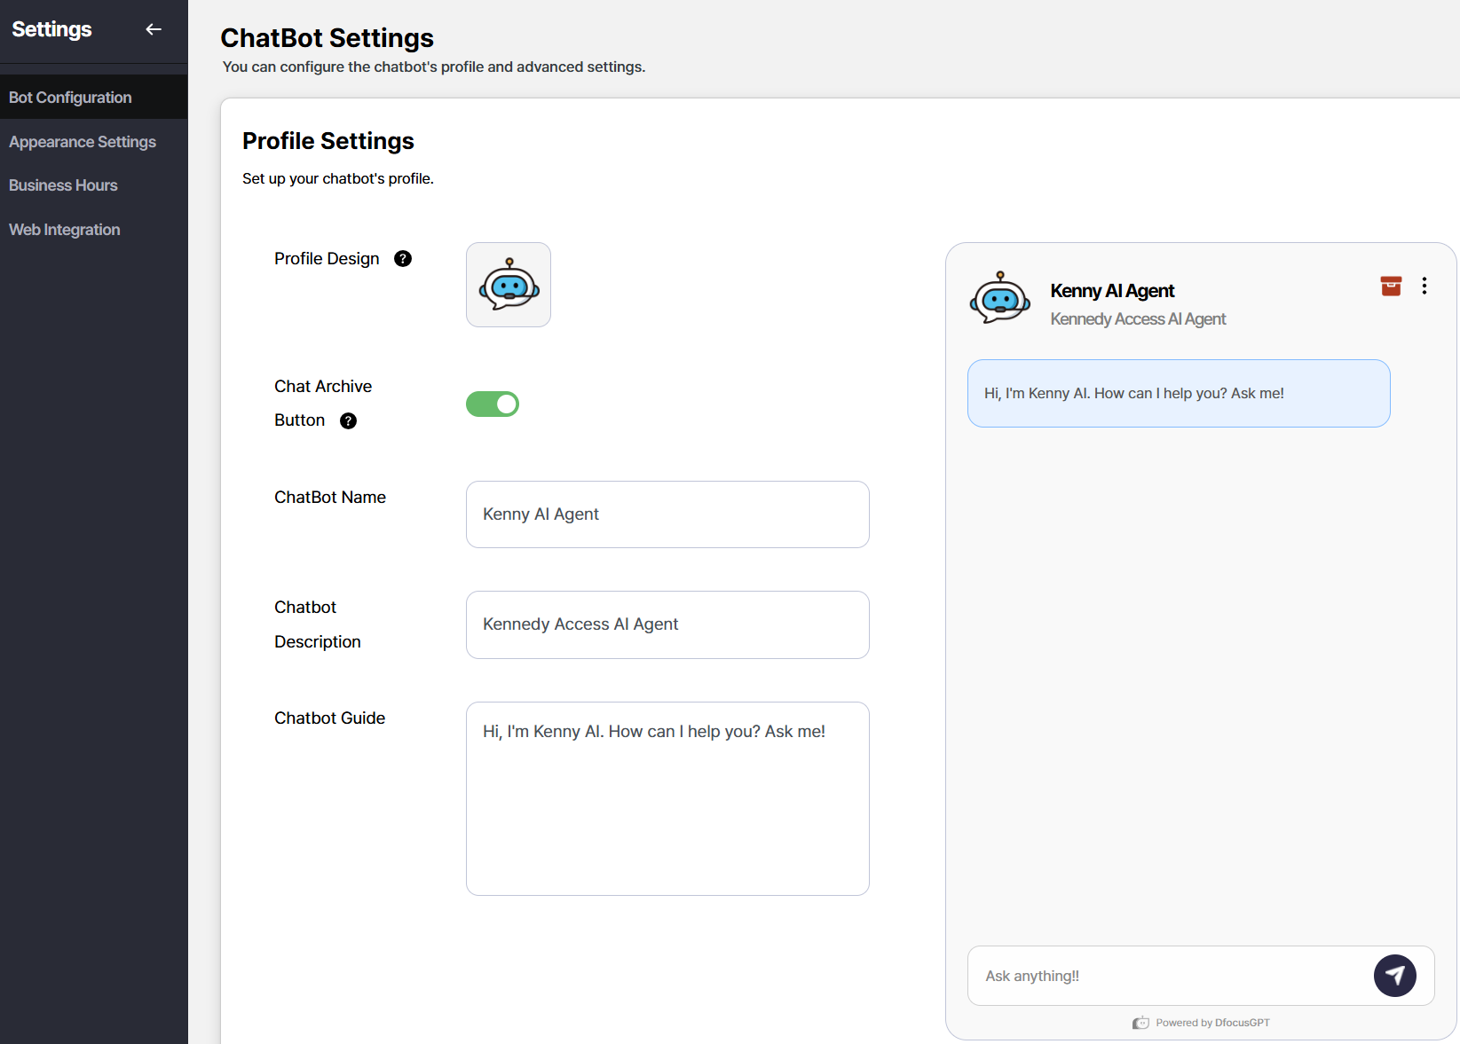Image resolution: width=1460 pixels, height=1044 pixels.
Task: Click the Powered by DfocusGPT link
Action: [x=1212, y=1023]
